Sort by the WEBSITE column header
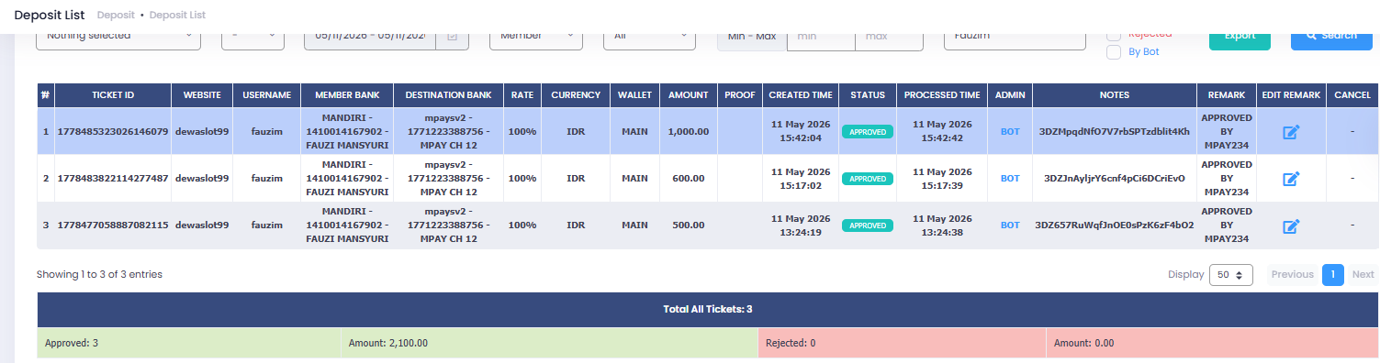 tap(202, 95)
